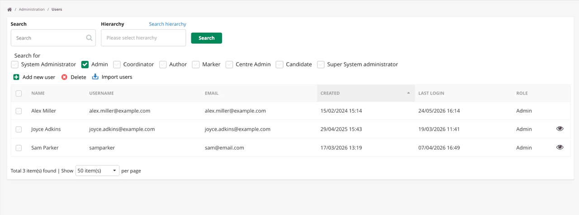Sort by the Name column header
Screen dimensions: 579x215
point(38,93)
